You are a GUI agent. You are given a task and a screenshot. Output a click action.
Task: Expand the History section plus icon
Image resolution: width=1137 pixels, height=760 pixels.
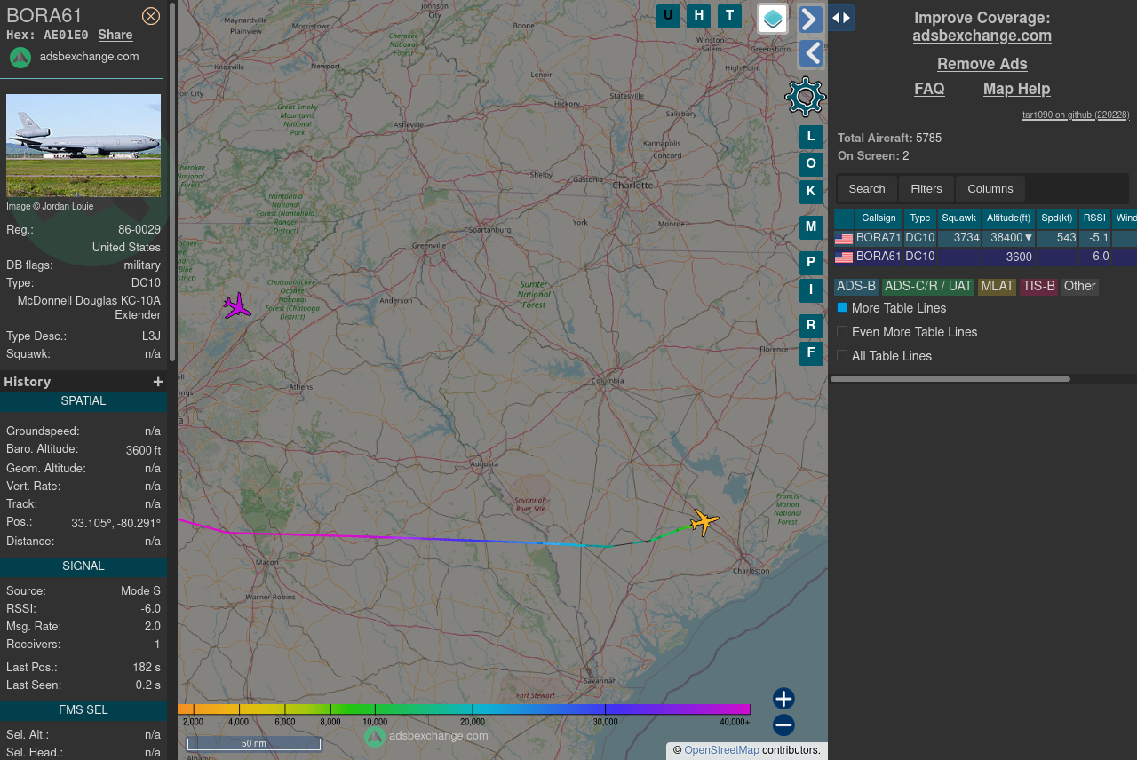click(158, 382)
